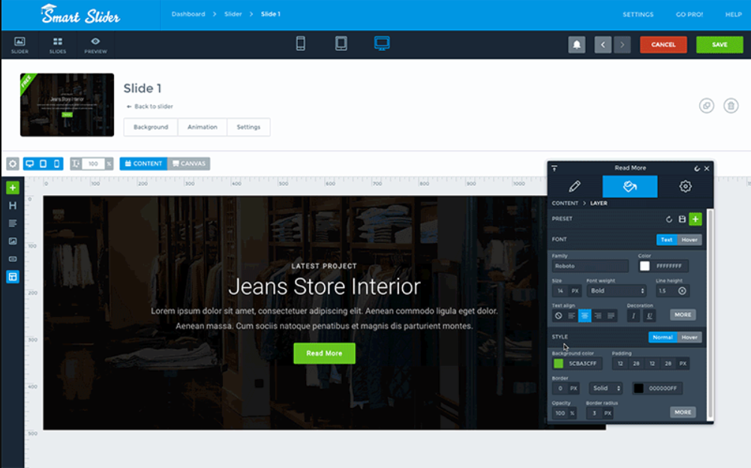
Task: Add a Text paragraph layer
Action: (13, 223)
